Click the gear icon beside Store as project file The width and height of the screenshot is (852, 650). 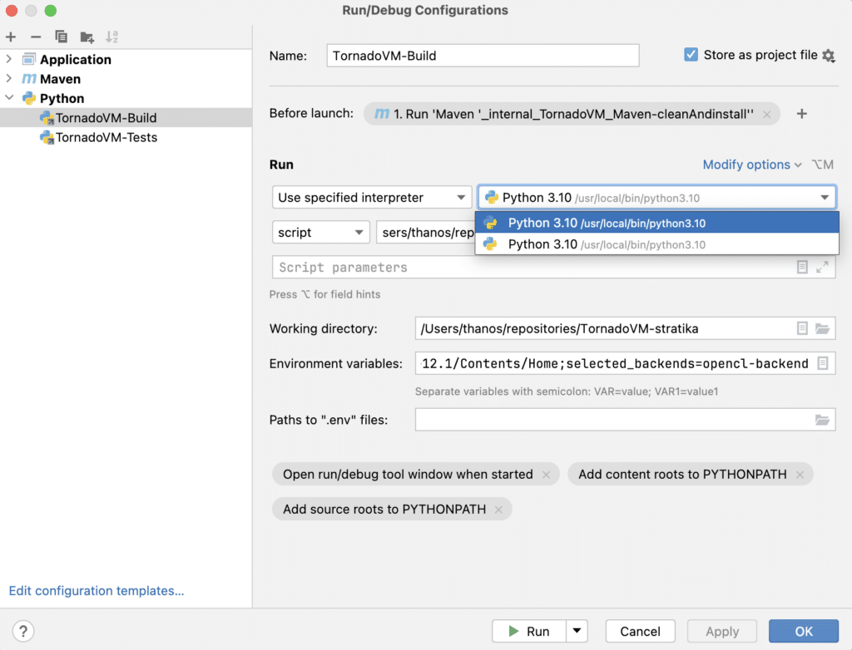[x=828, y=56]
